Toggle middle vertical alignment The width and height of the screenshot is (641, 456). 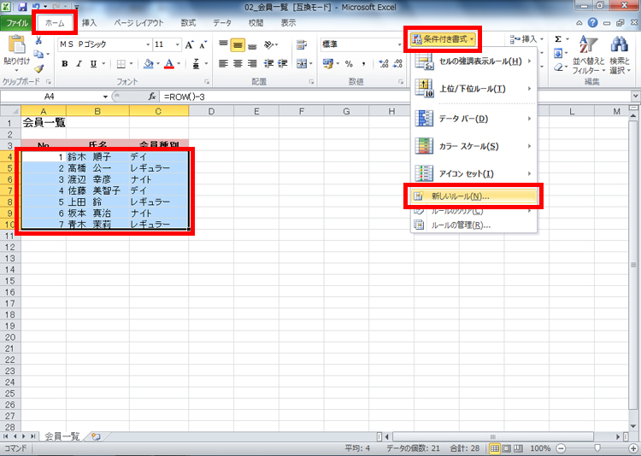click(238, 45)
